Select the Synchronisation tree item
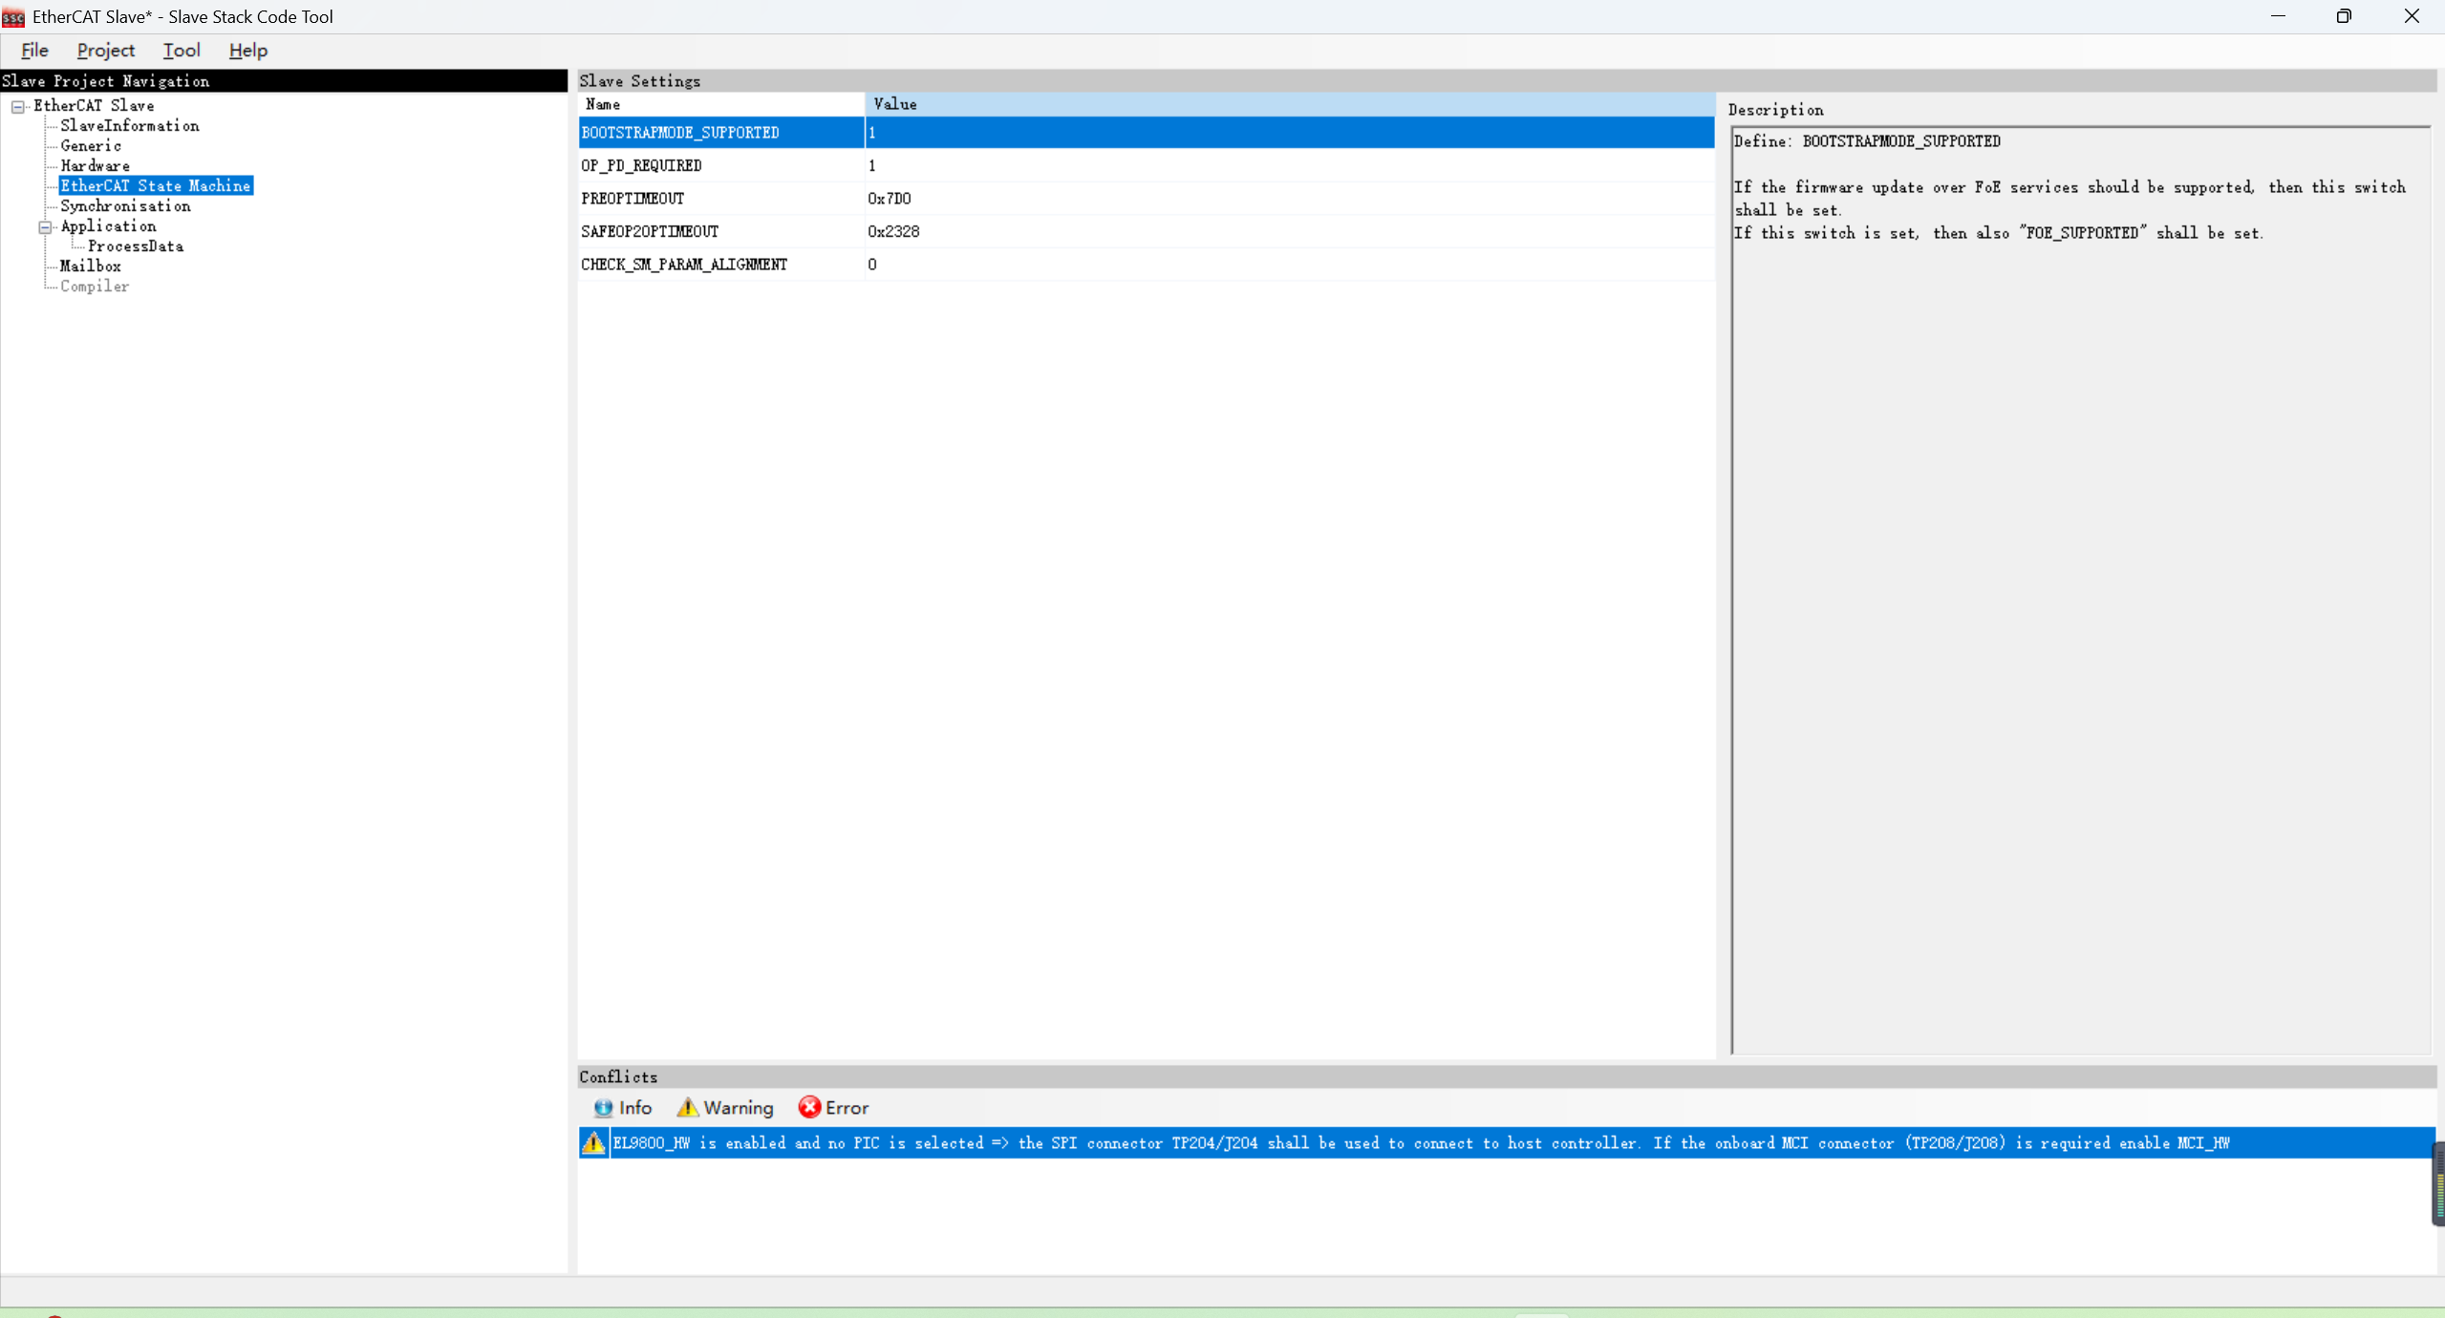Screen dimensions: 2445x1318 [x=125, y=206]
